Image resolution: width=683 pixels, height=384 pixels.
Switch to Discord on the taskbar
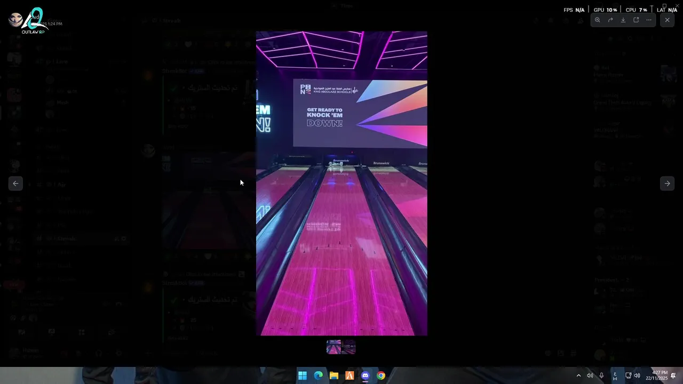pos(365,375)
